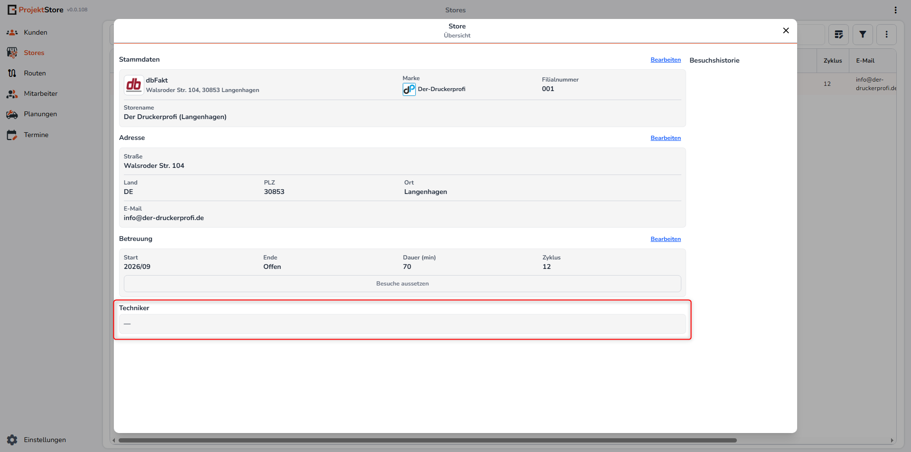Image resolution: width=911 pixels, height=452 pixels.
Task: Open Einstellungen gear icon
Action: (x=12, y=440)
